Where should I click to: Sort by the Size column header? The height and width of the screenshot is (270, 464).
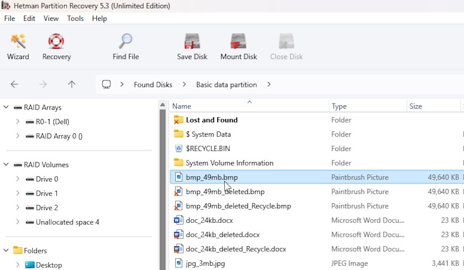coord(434,106)
